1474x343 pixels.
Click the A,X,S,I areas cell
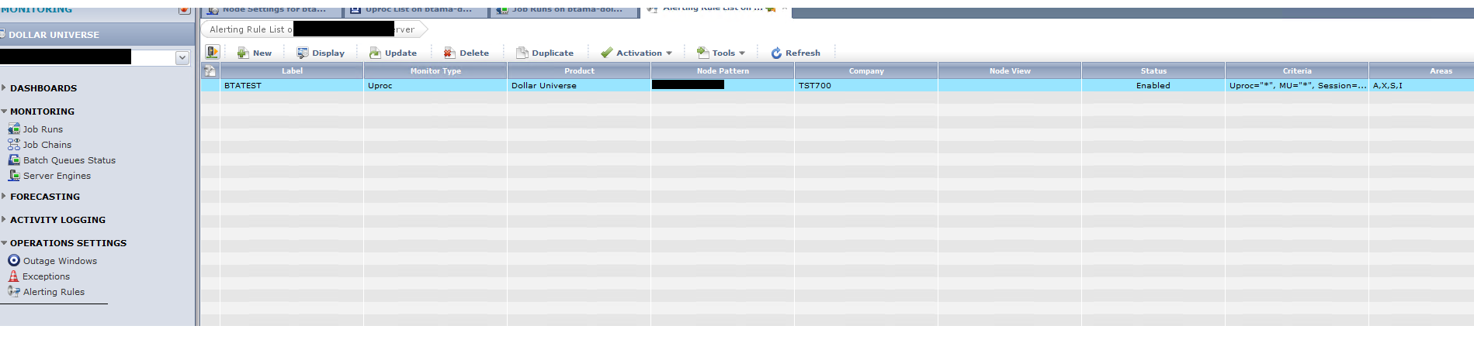(x=1422, y=85)
